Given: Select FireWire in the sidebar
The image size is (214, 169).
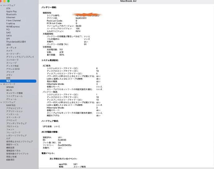Looking at the screenshot, I should [10, 23].
